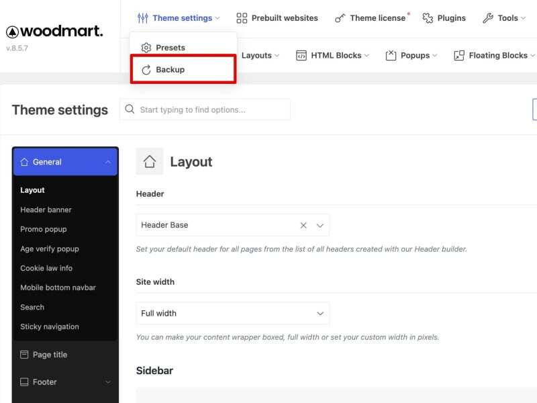
Task: Click the Footer icon in sidebar
Action: click(x=24, y=382)
